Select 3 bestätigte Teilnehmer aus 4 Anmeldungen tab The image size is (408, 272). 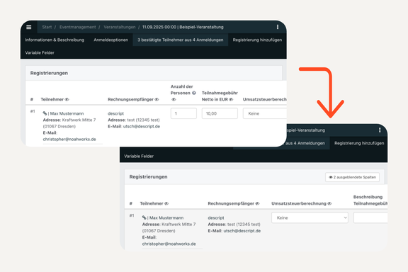181,40
